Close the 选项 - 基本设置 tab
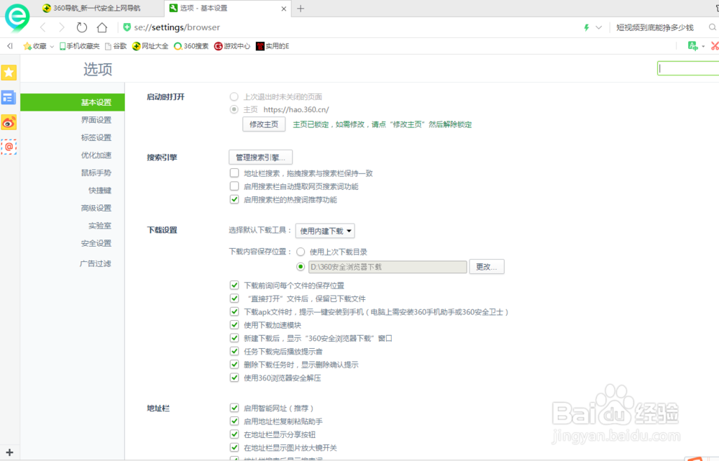Screen dimensions: 719x461 [x=284, y=9]
